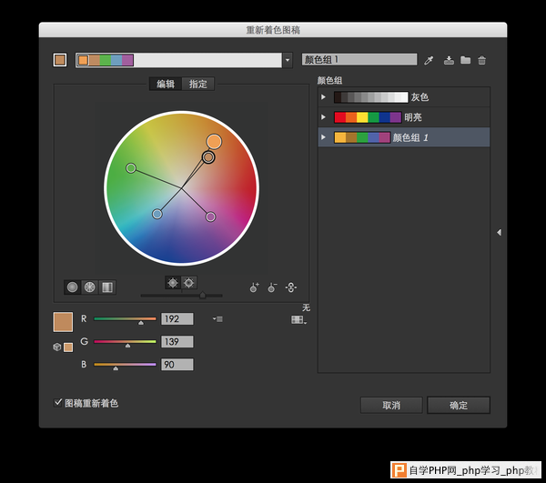Image resolution: width=546 pixels, height=483 pixels.
Task: Delete color group with trash icon
Action: point(481,60)
